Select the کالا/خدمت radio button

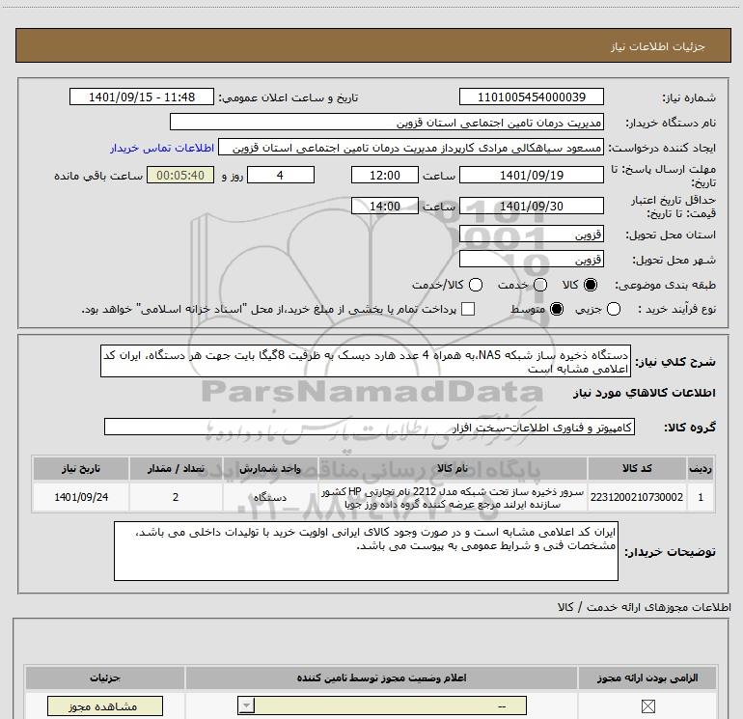(x=476, y=285)
